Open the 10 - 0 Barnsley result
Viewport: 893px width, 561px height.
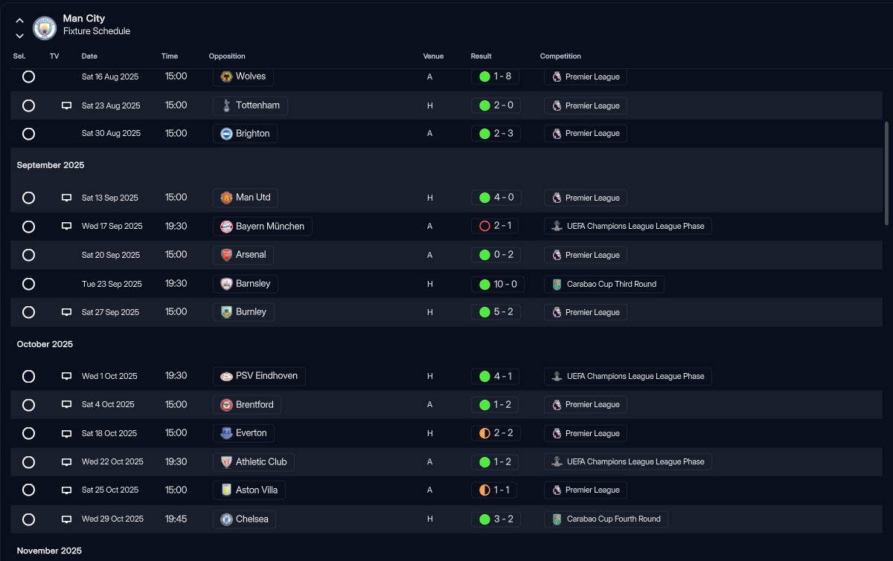click(496, 284)
